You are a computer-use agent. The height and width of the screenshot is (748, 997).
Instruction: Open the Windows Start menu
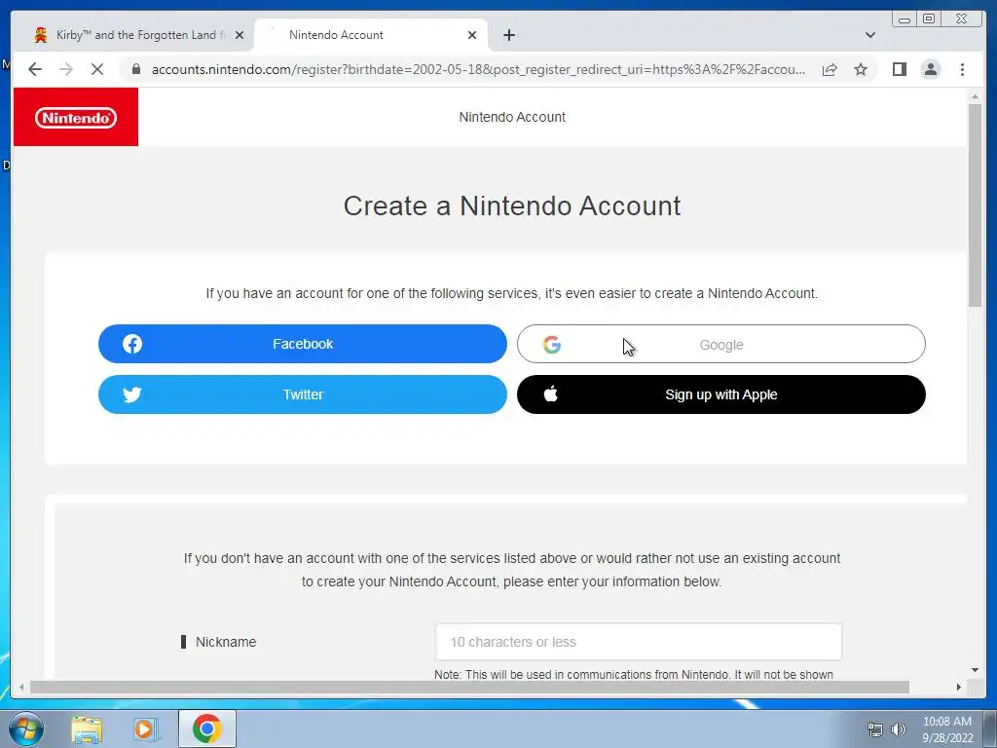point(26,729)
